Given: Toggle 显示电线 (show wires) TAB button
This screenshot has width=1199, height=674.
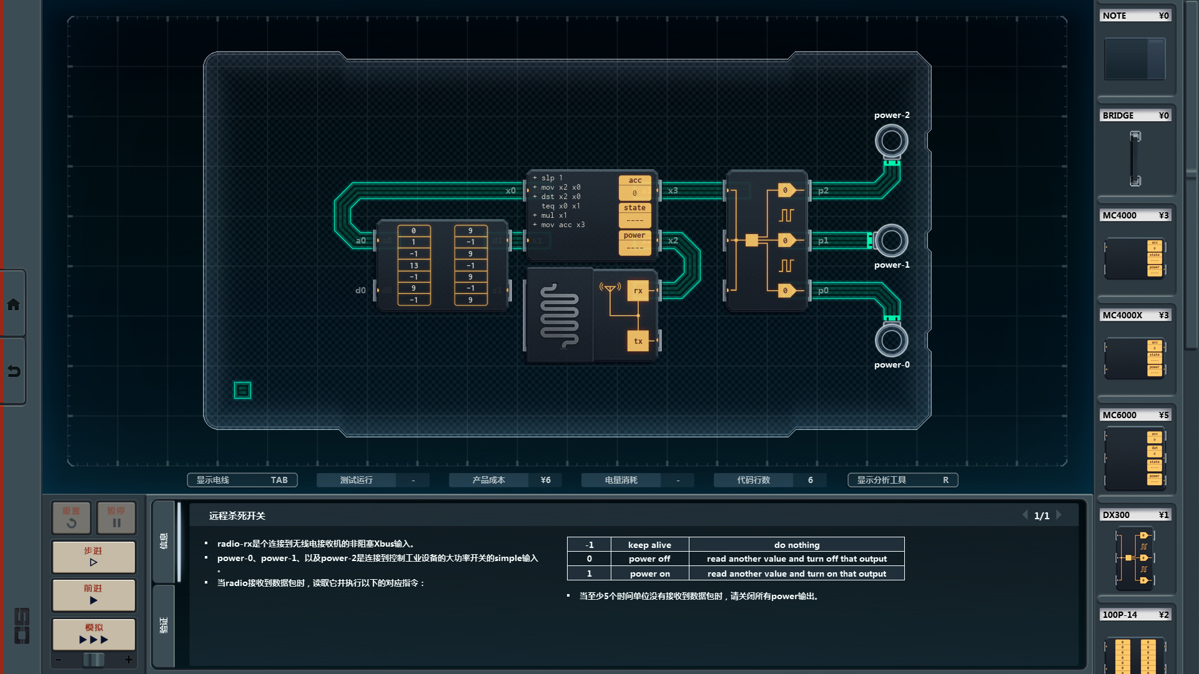Looking at the screenshot, I should [242, 480].
